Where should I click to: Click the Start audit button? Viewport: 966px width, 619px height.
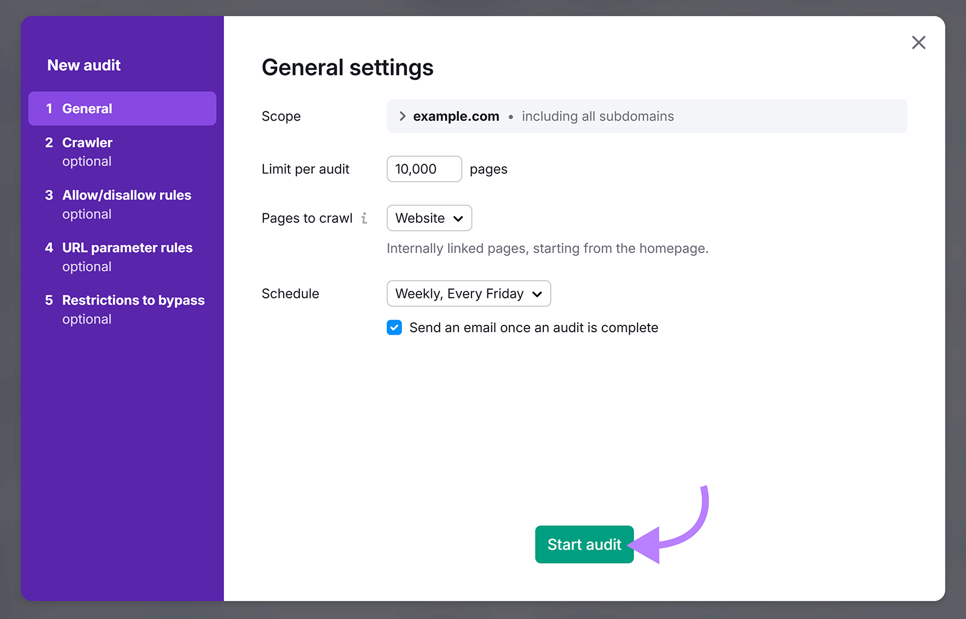point(584,544)
